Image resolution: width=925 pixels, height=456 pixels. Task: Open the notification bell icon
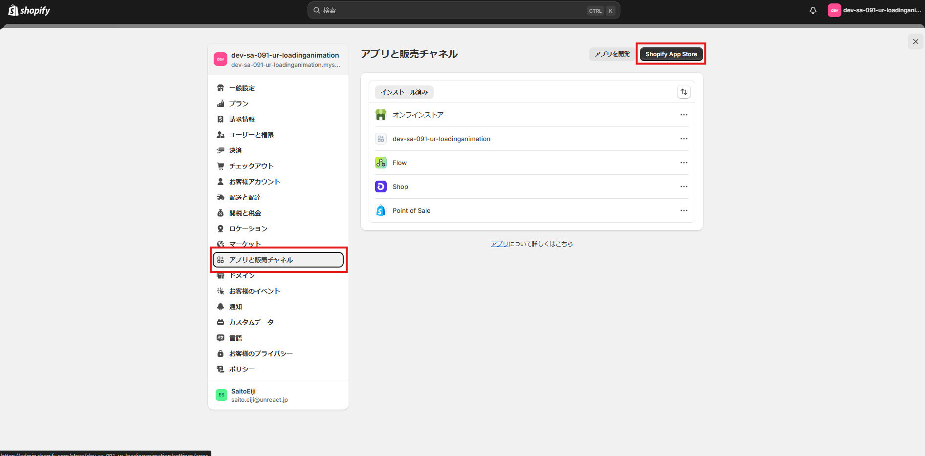pyautogui.click(x=813, y=10)
